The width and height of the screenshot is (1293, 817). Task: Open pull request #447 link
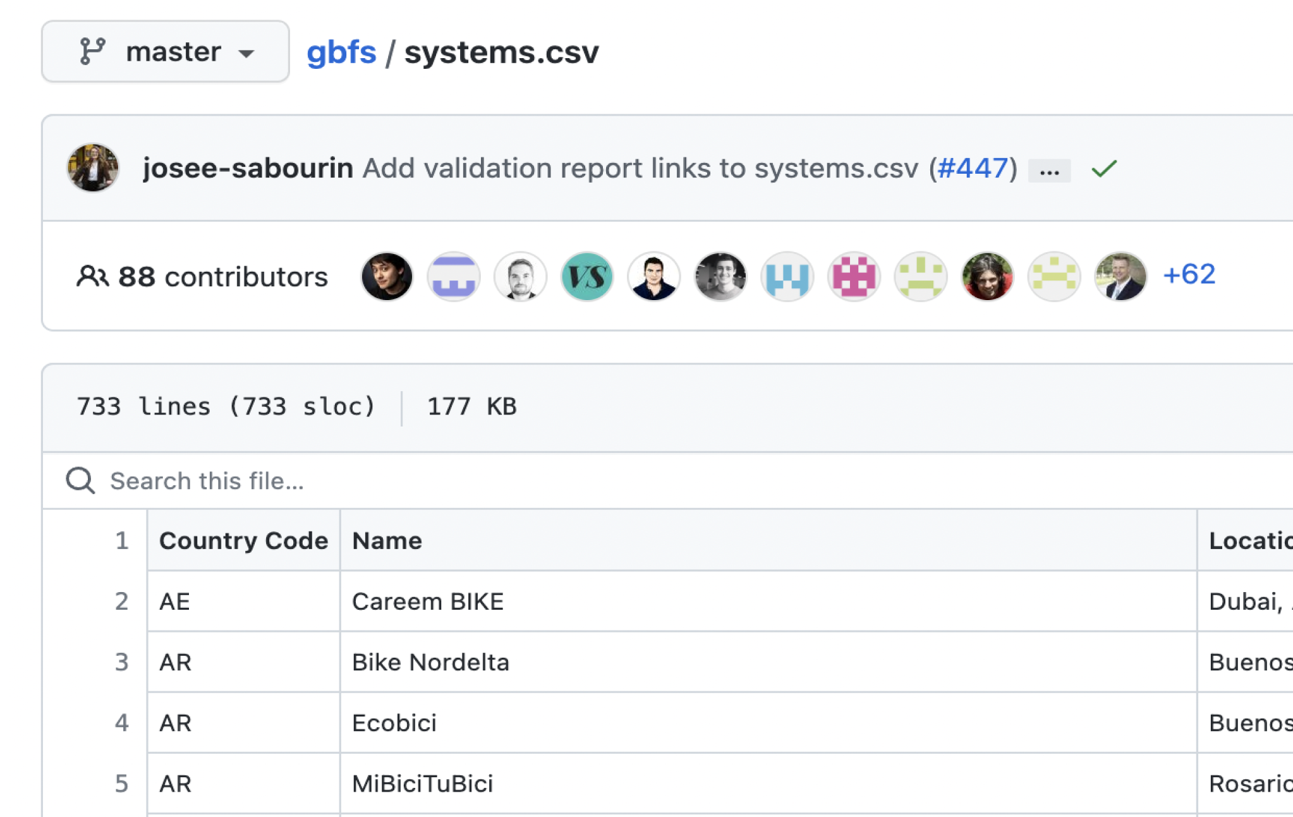point(973,168)
